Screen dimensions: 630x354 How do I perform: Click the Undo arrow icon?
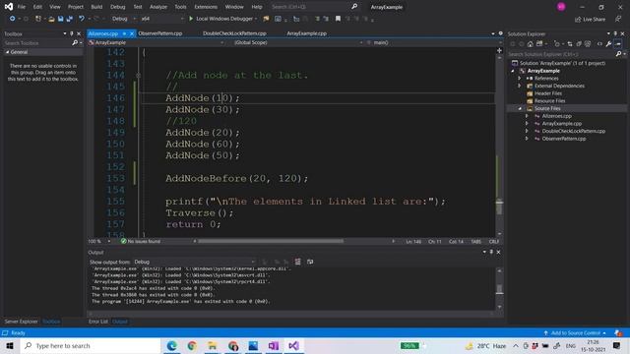click(x=82, y=19)
